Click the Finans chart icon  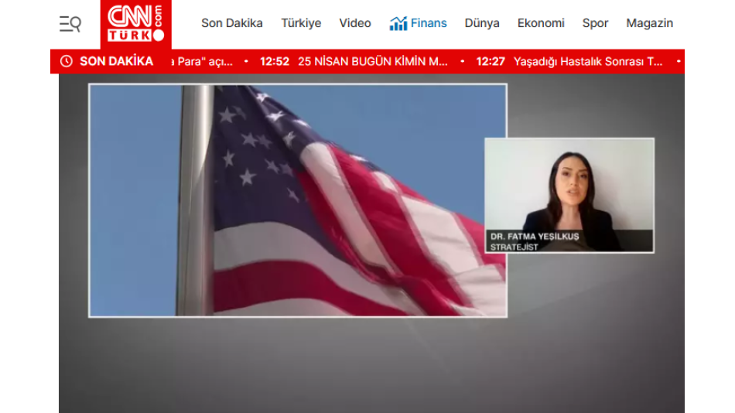tap(398, 23)
